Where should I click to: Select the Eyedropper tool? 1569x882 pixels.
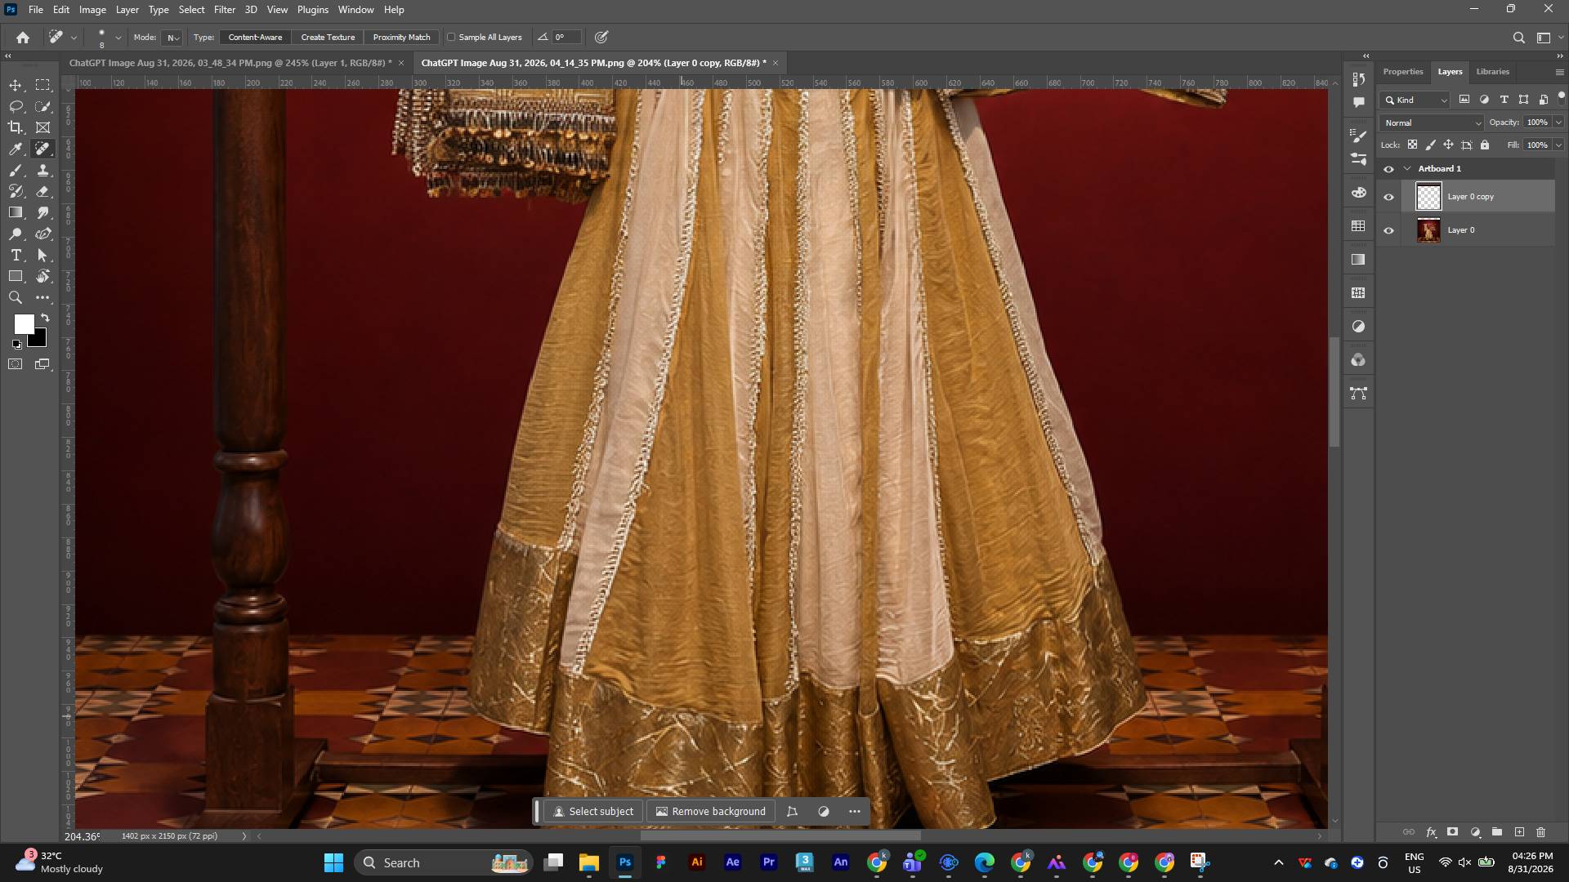point(16,149)
